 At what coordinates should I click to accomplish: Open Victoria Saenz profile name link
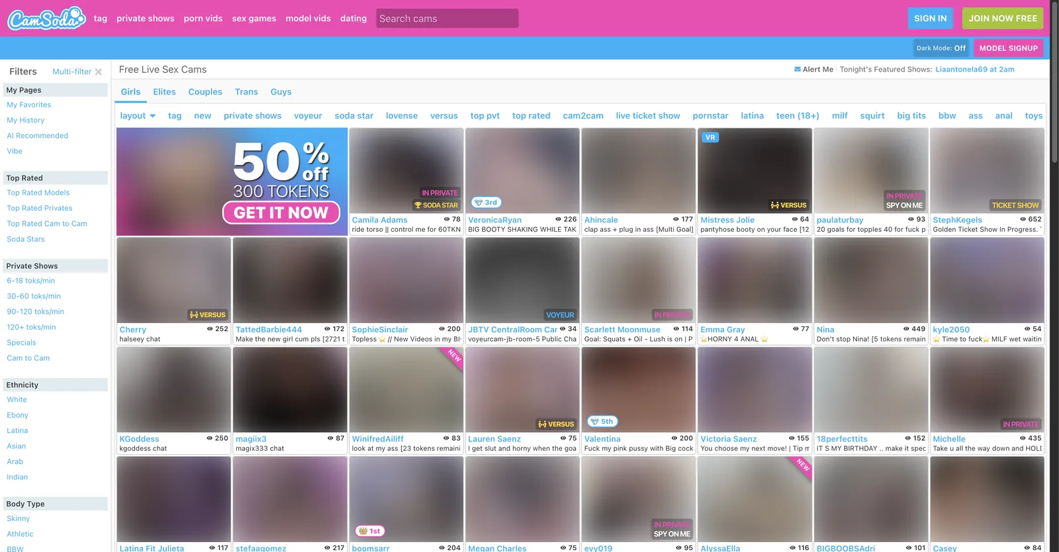(x=728, y=439)
